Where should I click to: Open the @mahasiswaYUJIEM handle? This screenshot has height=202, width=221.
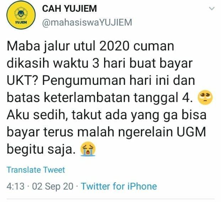[87, 22]
